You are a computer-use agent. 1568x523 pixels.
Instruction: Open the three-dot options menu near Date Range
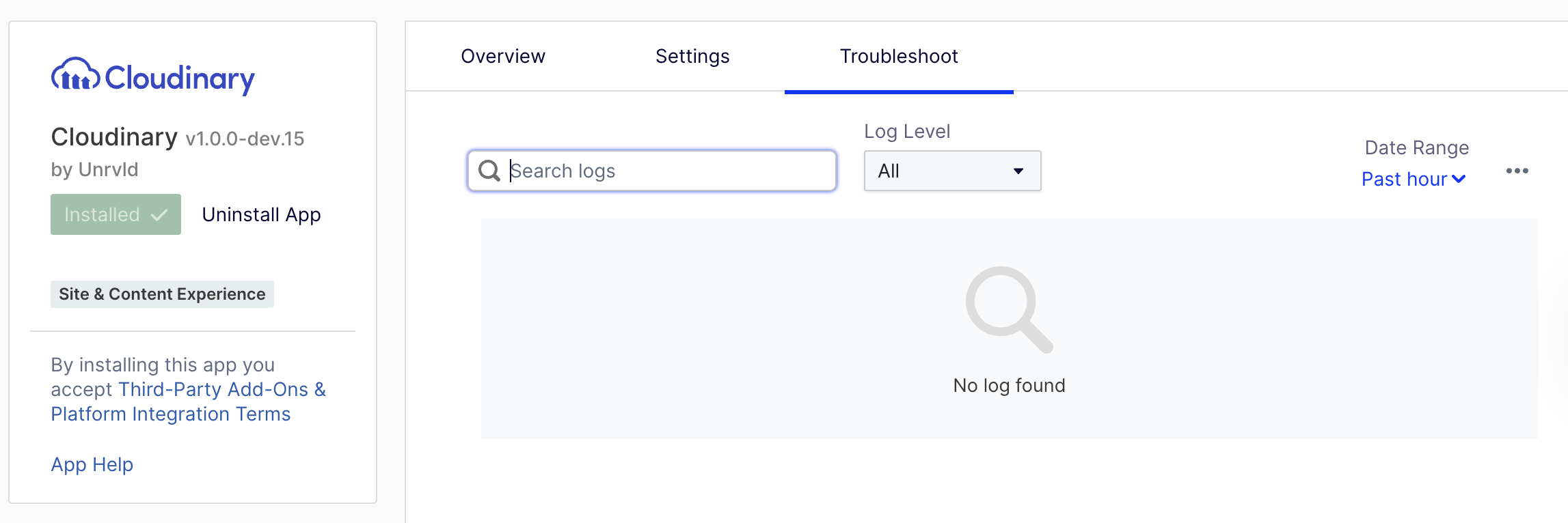click(1517, 171)
